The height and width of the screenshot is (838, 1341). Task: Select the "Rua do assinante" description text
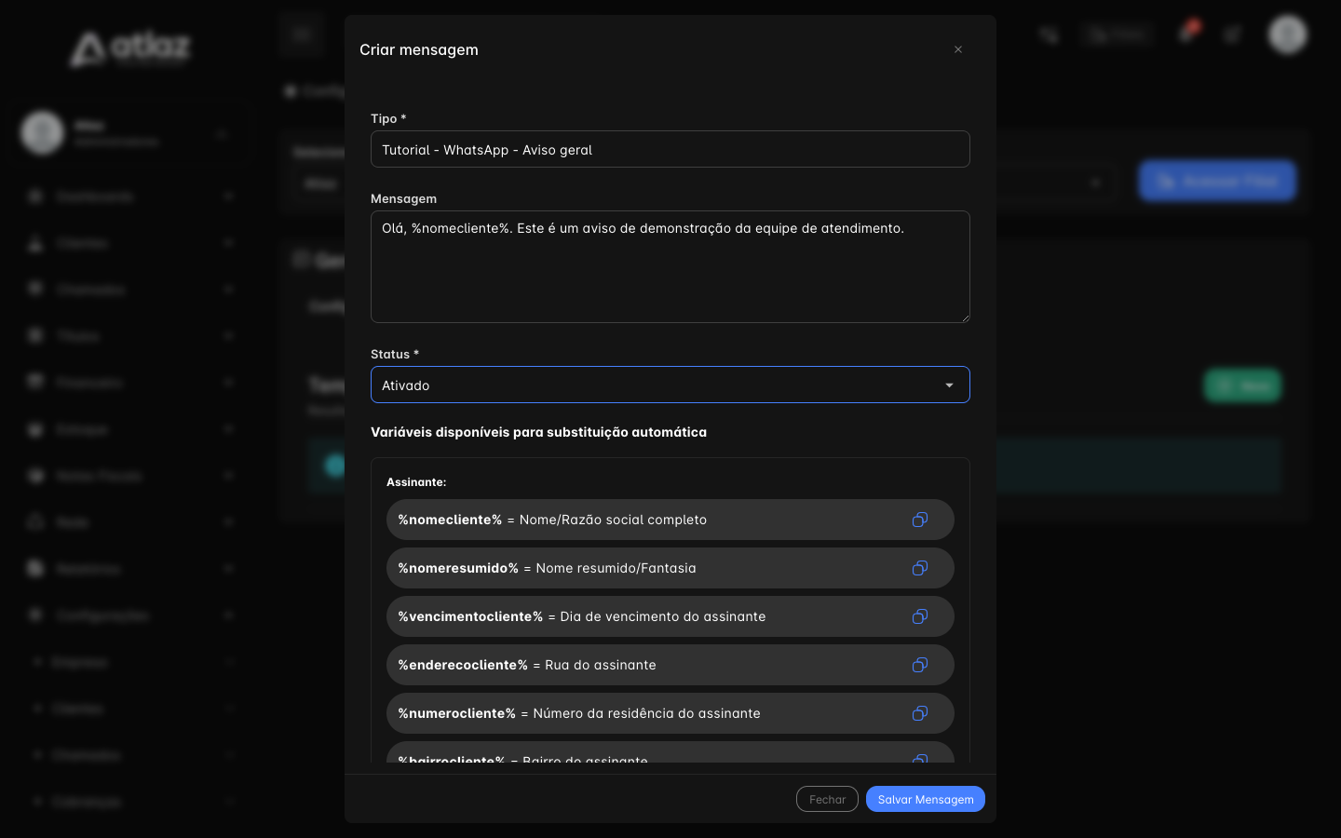(x=601, y=665)
